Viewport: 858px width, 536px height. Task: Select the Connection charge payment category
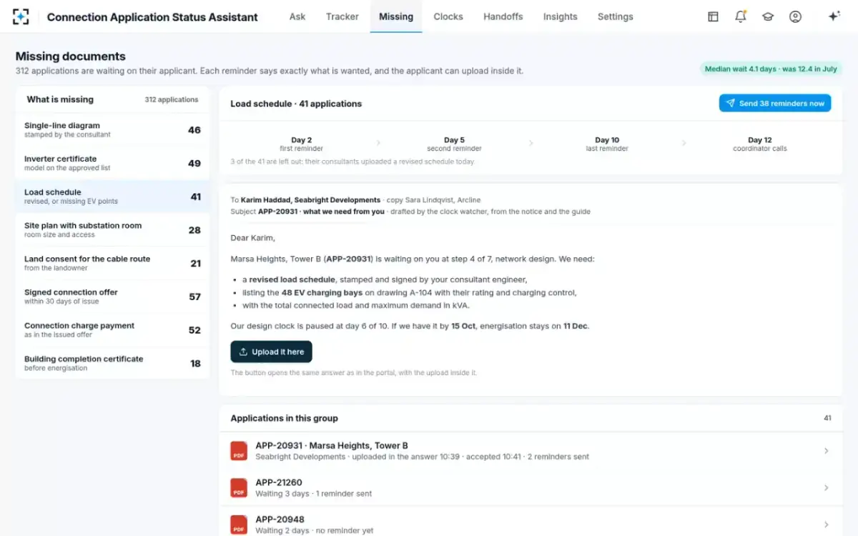coord(112,330)
